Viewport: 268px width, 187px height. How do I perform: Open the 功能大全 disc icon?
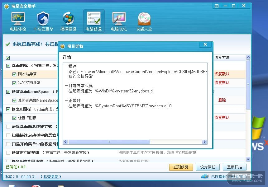tap(144, 21)
